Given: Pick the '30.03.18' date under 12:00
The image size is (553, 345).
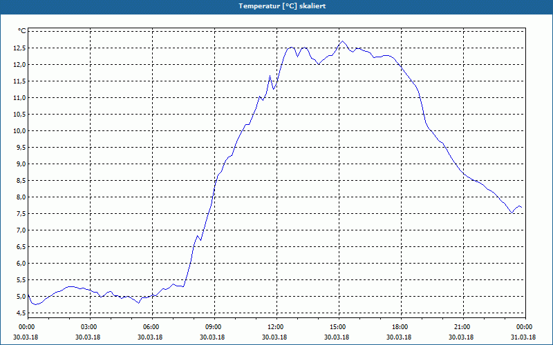Looking at the screenshot, I should tap(274, 337).
